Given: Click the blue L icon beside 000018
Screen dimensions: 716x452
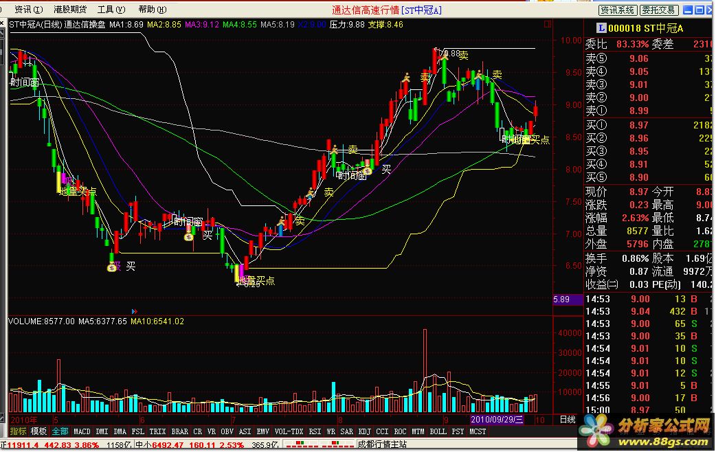Looking at the screenshot, I should point(601,28).
